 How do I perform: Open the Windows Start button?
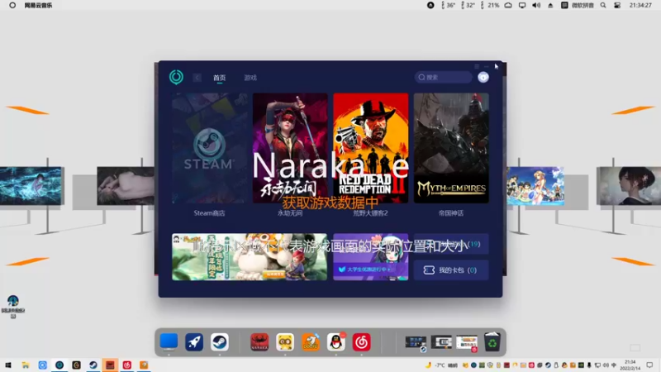8,365
